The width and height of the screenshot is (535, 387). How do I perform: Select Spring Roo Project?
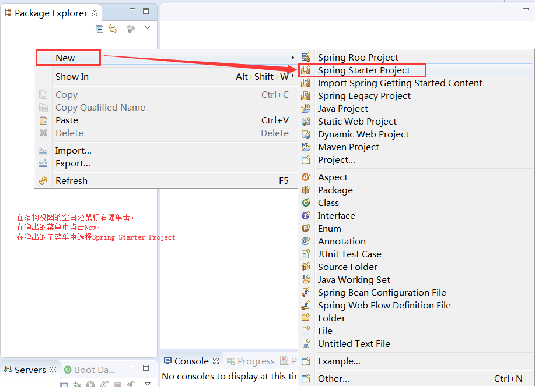(415, 57)
